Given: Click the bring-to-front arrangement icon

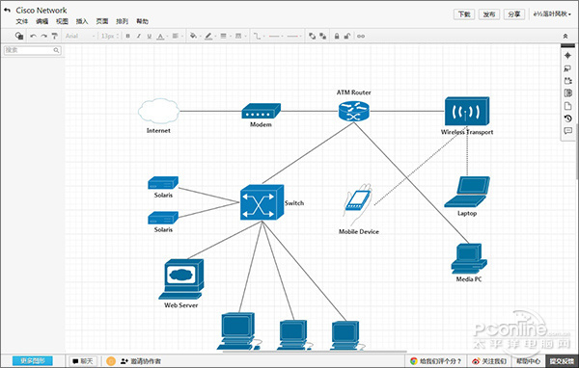Looking at the screenshot, I should (x=312, y=36).
